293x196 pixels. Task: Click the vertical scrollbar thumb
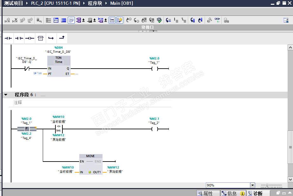pos(290,147)
